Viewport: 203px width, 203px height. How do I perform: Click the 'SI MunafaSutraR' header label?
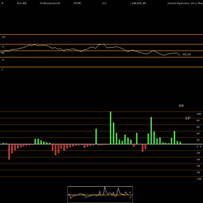click(x=50, y=3)
